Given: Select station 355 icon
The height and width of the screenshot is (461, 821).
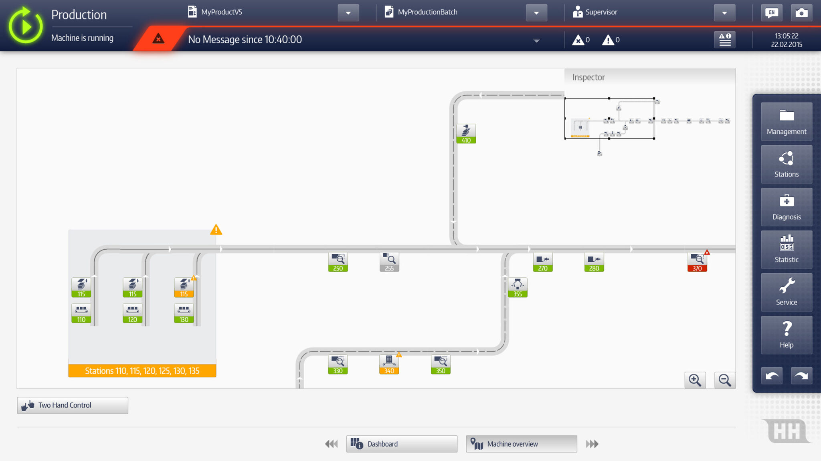Looking at the screenshot, I should tap(518, 287).
